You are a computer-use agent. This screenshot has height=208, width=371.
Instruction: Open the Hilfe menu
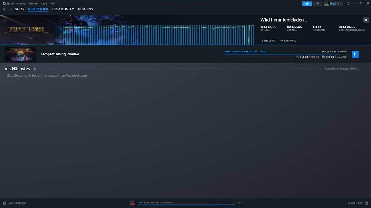[52, 3]
